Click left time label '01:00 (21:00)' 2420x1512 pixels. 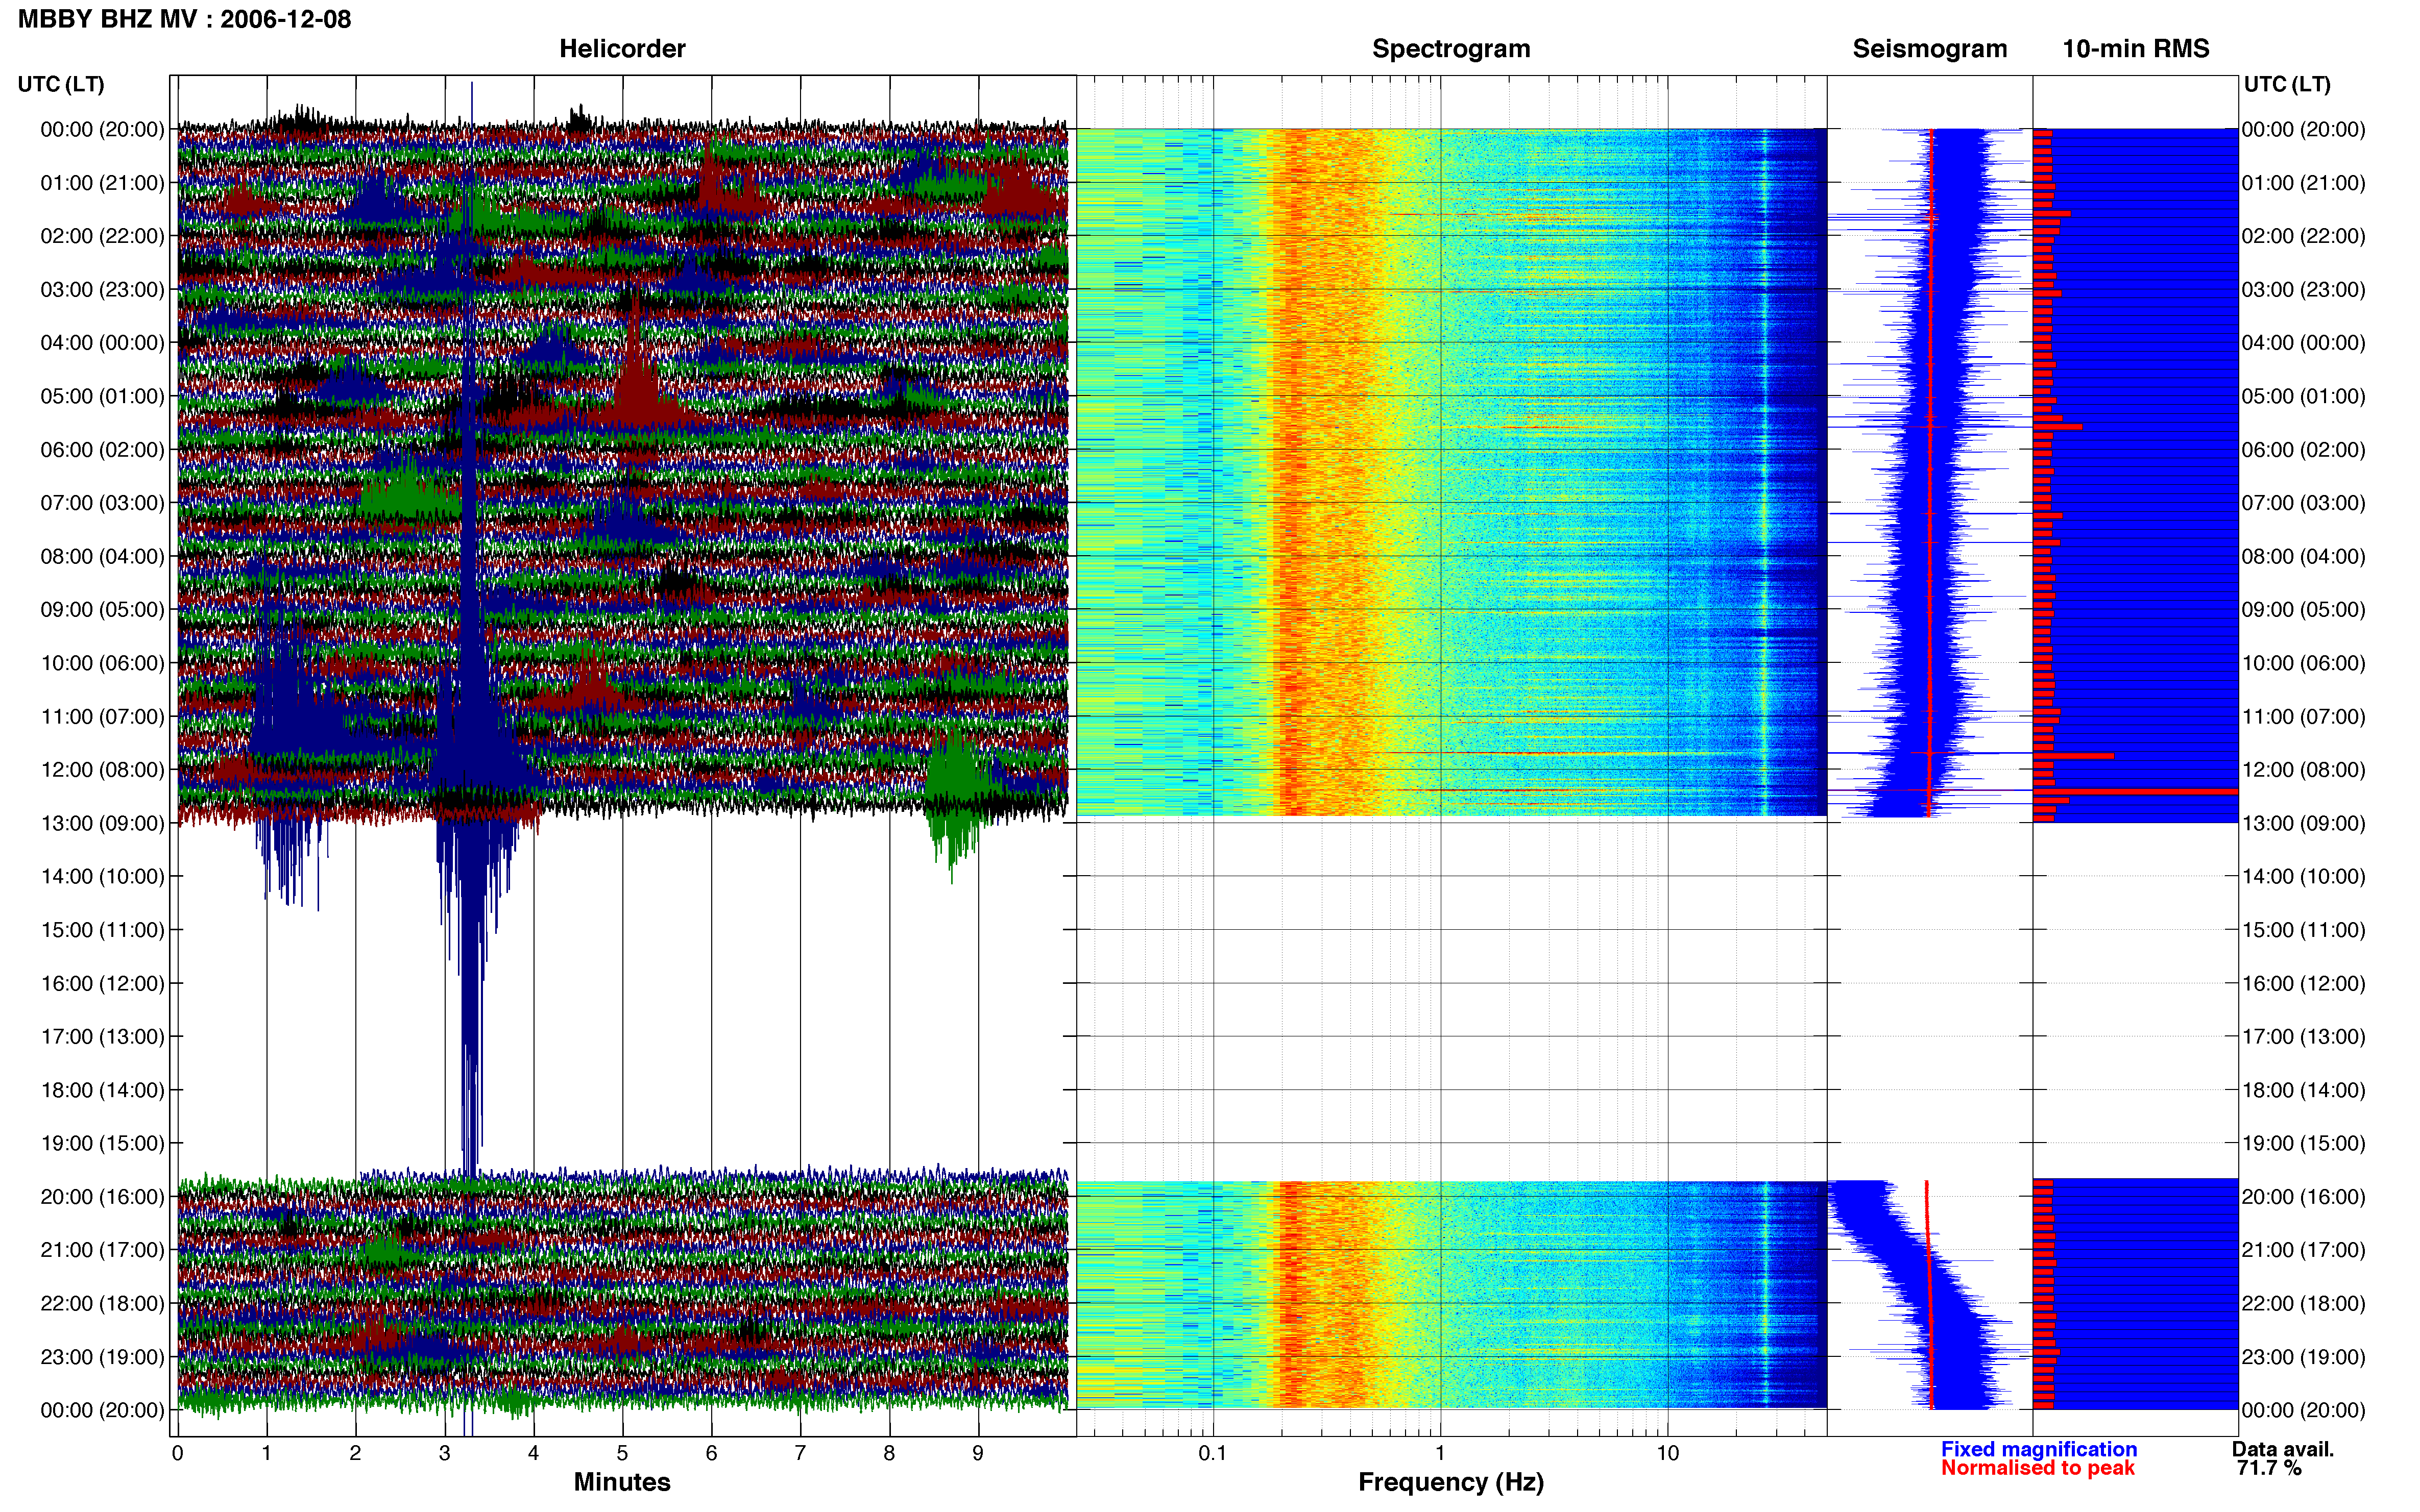click(x=102, y=183)
